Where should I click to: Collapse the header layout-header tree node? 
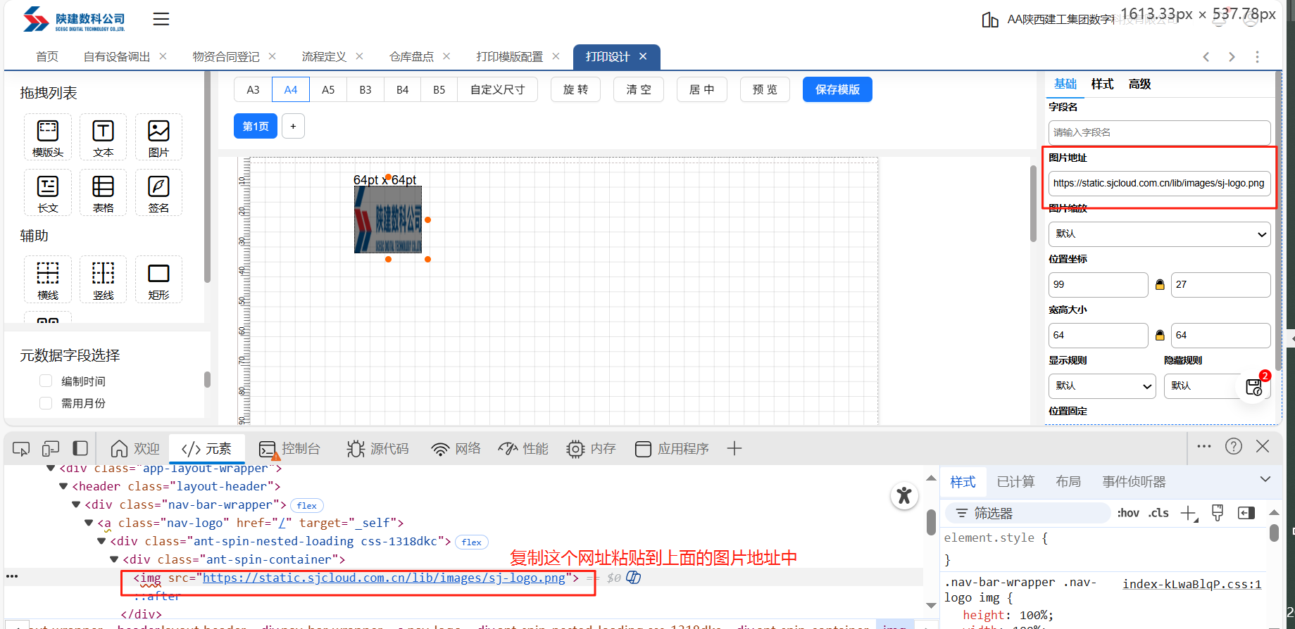point(64,486)
